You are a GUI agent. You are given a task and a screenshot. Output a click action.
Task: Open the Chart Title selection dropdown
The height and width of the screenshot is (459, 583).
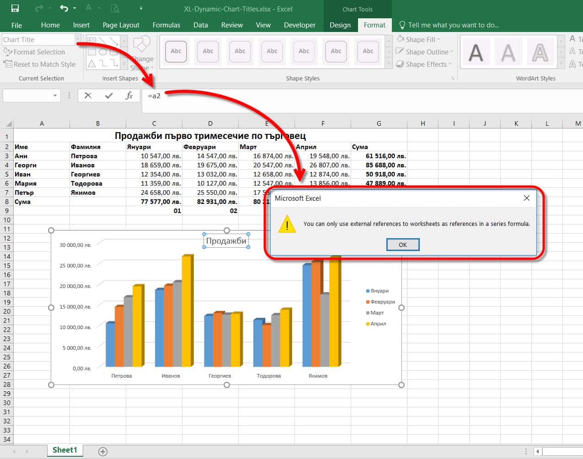77,40
